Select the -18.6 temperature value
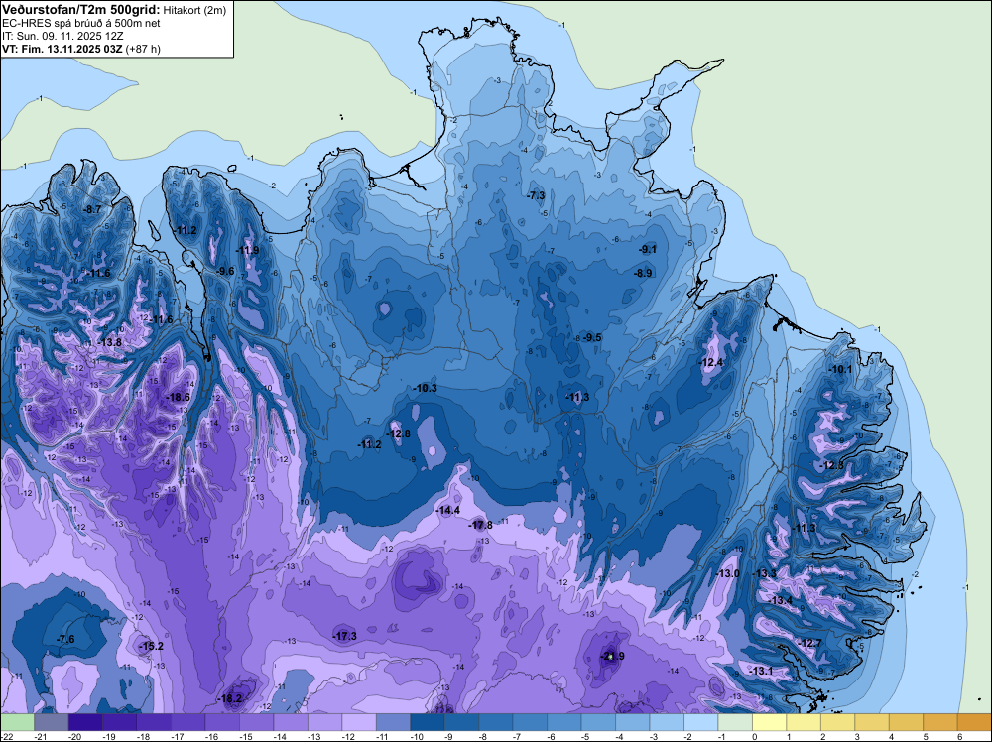The image size is (992, 742). tap(178, 397)
